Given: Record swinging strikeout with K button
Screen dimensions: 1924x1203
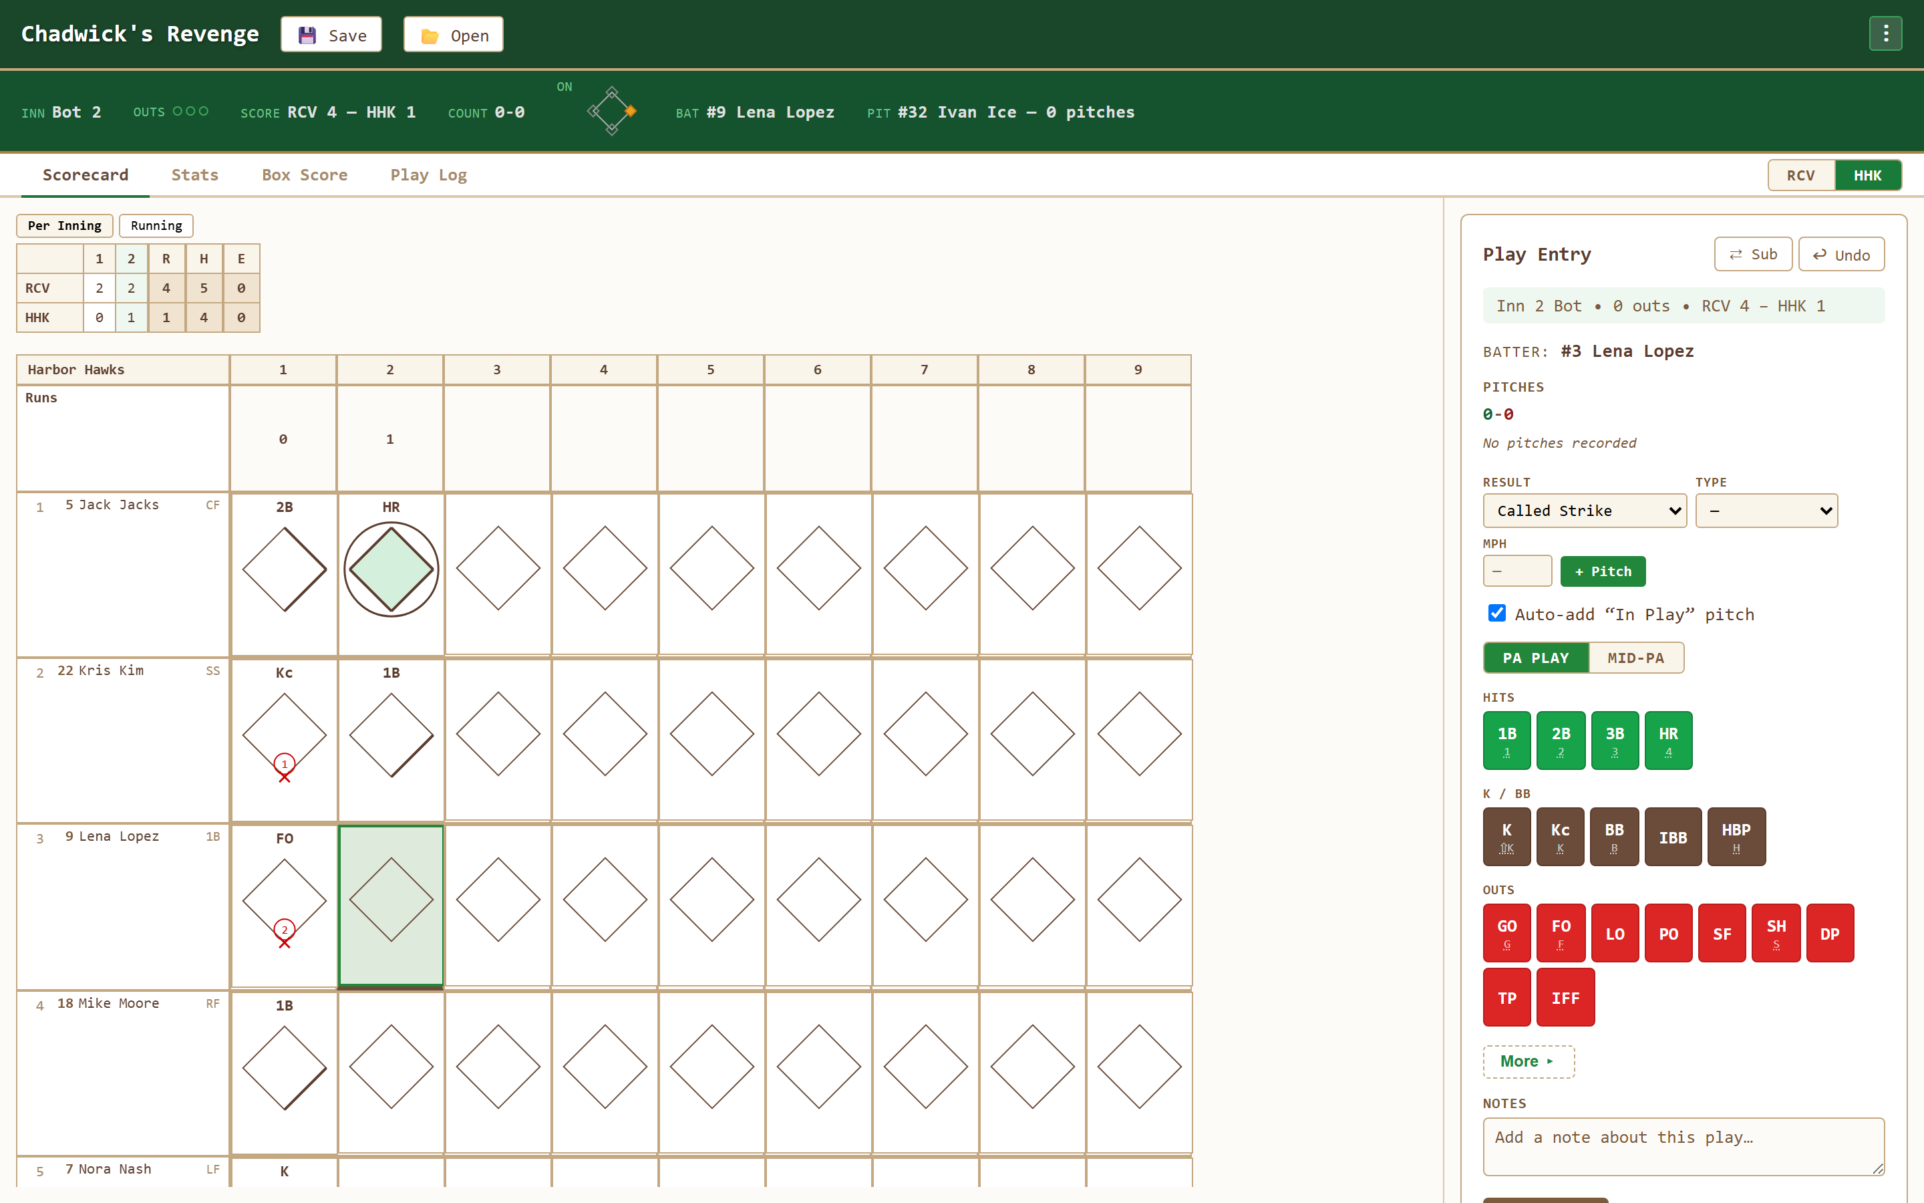Looking at the screenshot, I should click(1506, 836).
